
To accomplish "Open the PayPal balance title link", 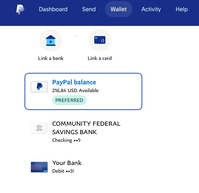I will point(74,82).
